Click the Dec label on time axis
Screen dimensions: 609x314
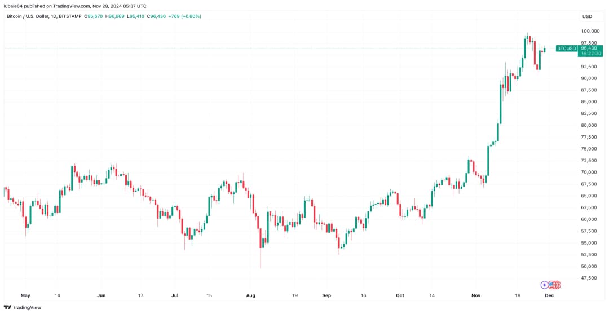pyautogui.click(x=549, y=295)
